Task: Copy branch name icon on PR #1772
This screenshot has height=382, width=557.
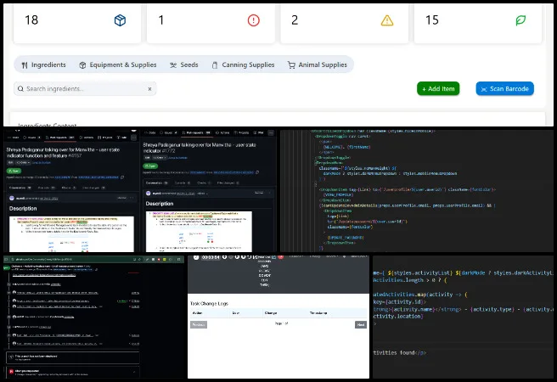Action: [x=257, y=172]
